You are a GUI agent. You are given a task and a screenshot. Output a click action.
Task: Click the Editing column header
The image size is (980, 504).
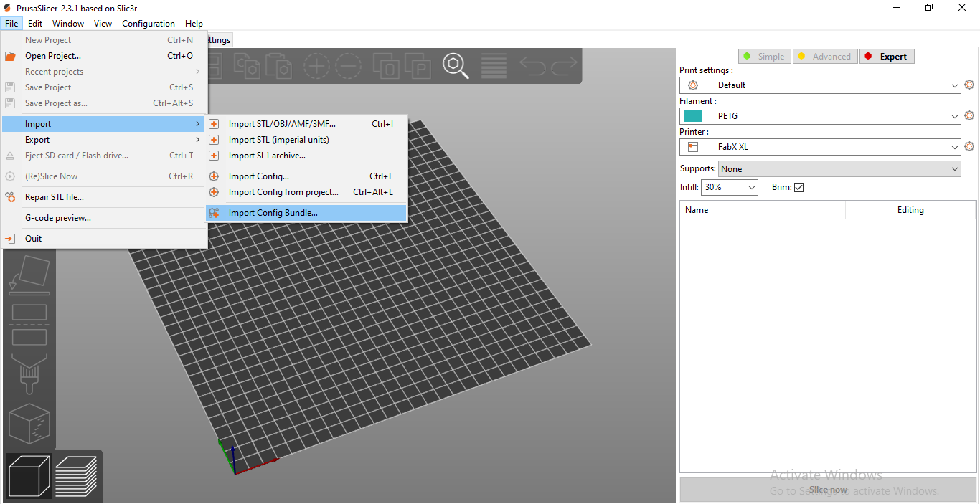point(910,210)
